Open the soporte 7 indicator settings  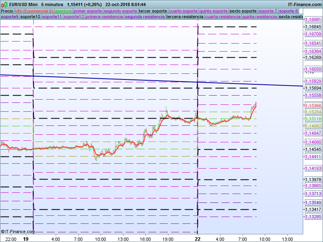(x=268, y=11)
